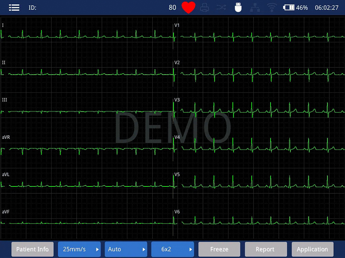The height and width of the screenshot is (258, 345).
Task: Select the greyed-out printer icon
Action: point(204,8)
